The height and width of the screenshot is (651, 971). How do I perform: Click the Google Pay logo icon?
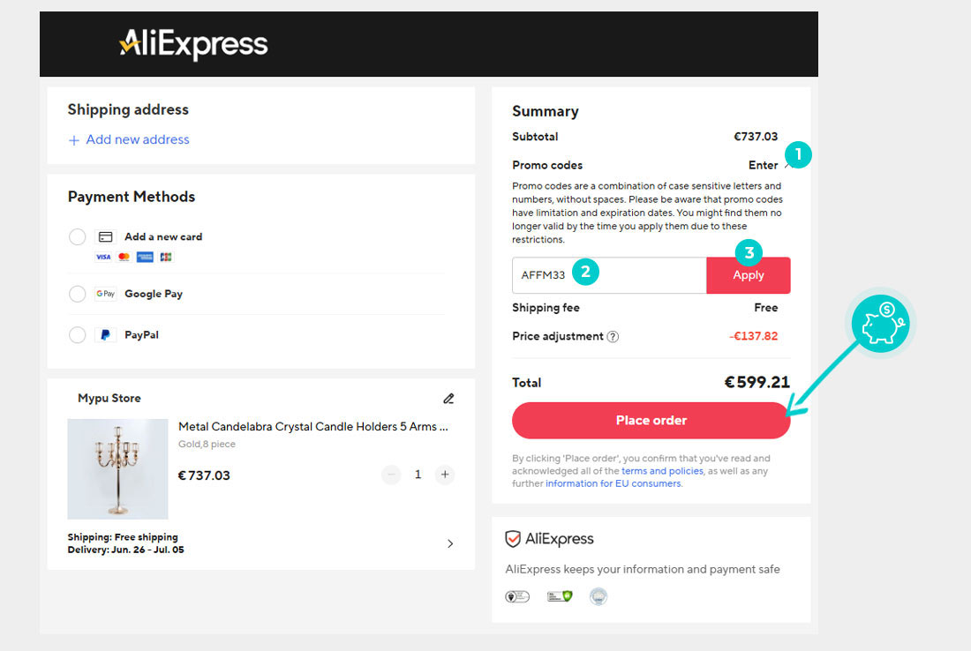coord(105,294)
